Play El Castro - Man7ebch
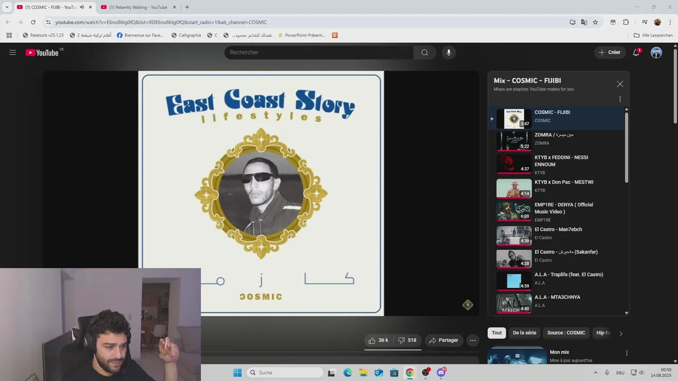Viewport: 678px width, 381px height. pyautogui.click(x=556, y=235)
